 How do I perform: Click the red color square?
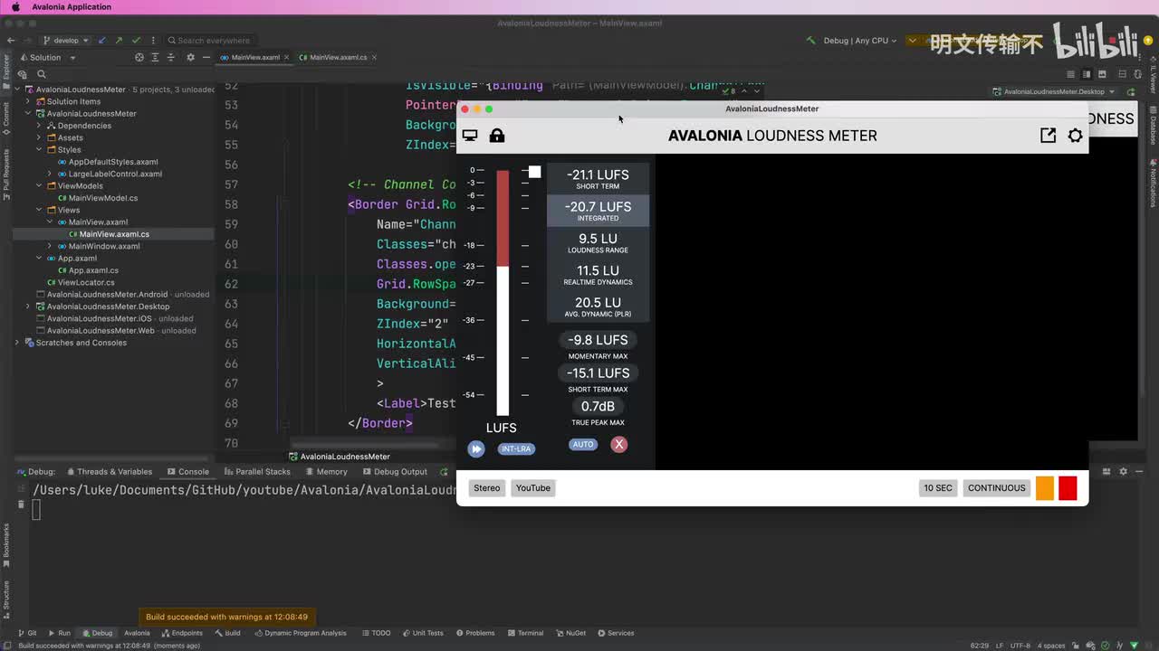1068,488
